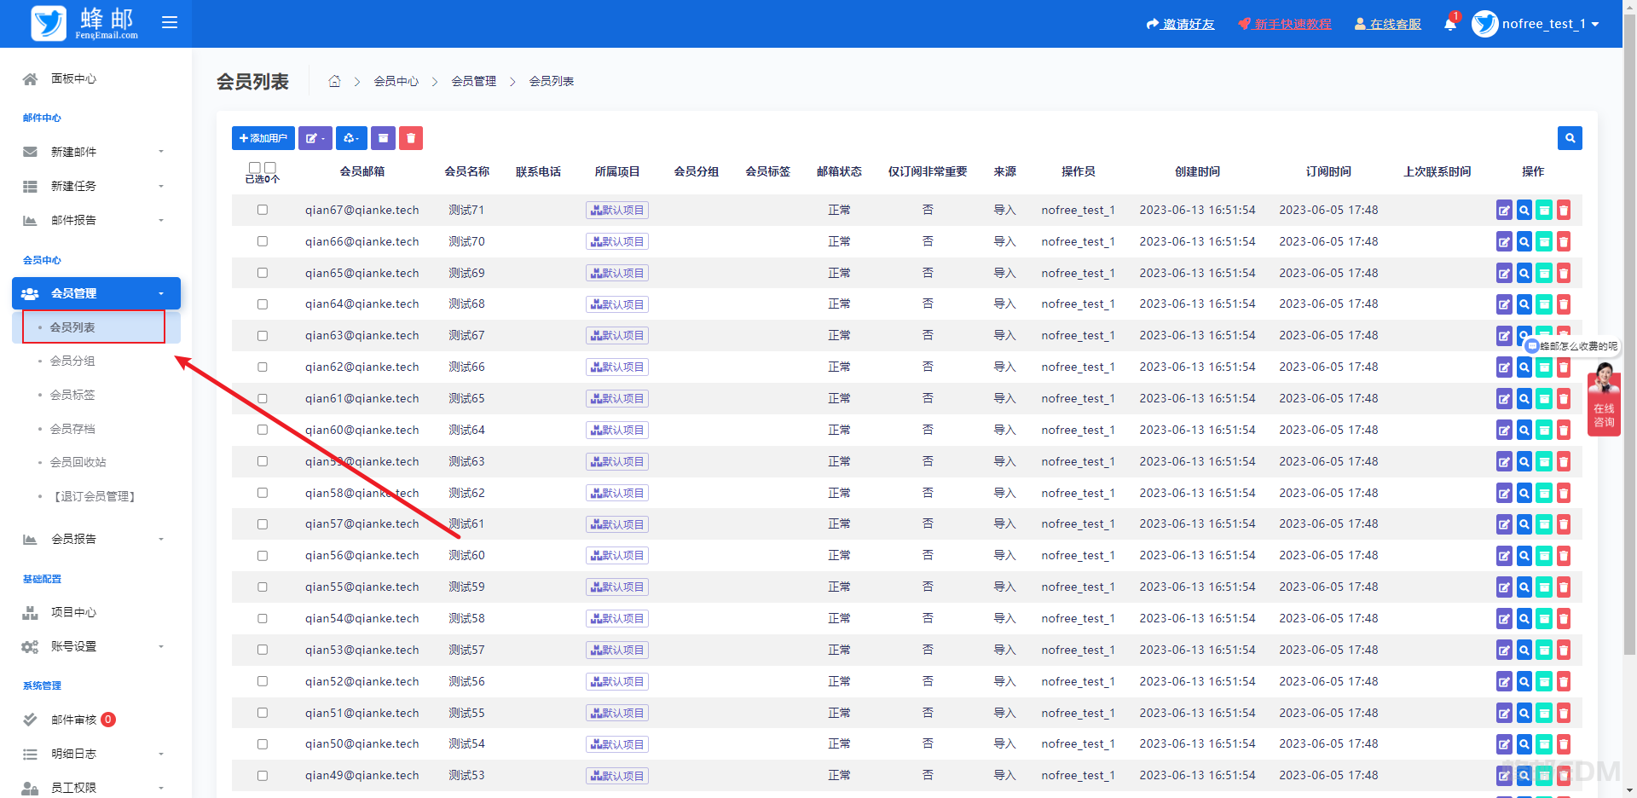View details of qian50@qianke.tech member

tap(1524, 744)
